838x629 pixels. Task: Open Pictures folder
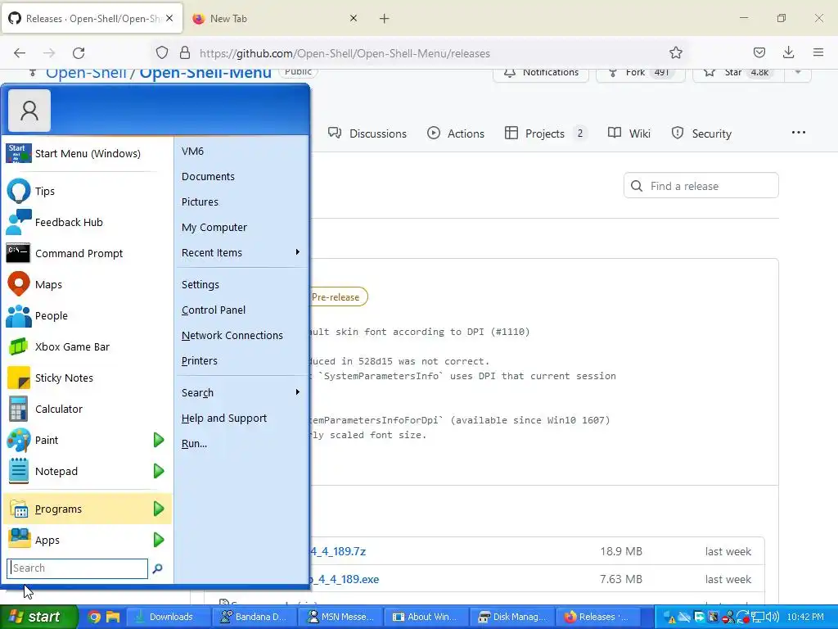click(x=241, y=201)
